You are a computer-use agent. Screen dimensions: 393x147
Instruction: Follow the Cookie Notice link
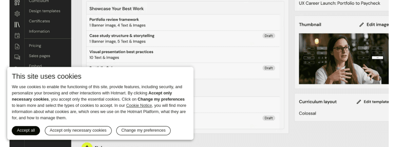(139, 106)
